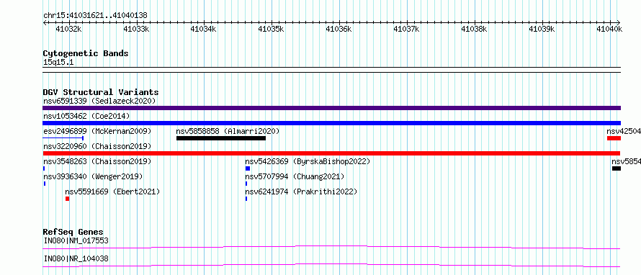Click the nsv3548263 (Chaisson2019) small blue marker
Image resolution: width=641 pixels, height=275 pixels.
click(44, 168)
